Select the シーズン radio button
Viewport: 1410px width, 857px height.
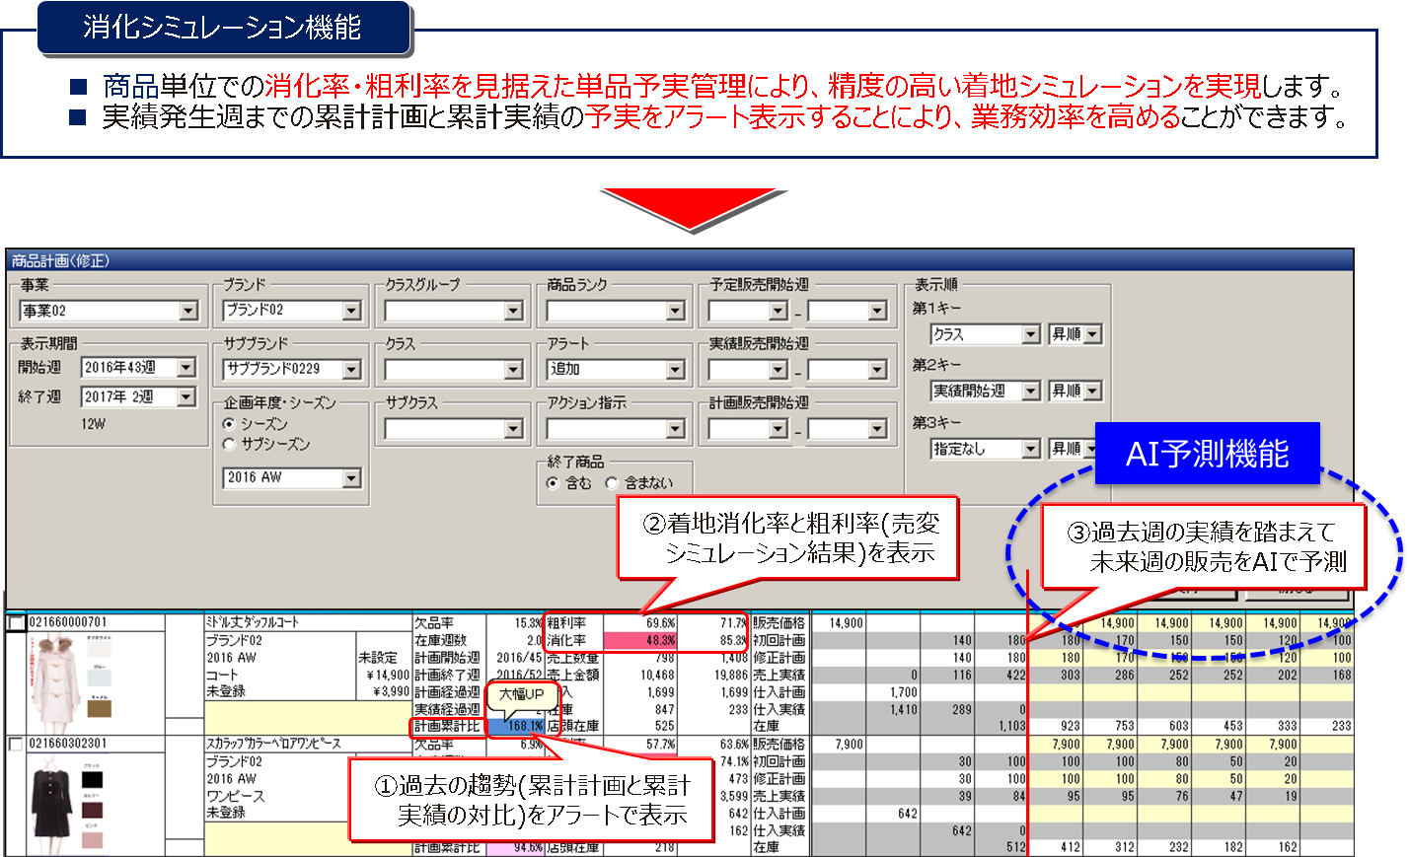pos(230,424)
